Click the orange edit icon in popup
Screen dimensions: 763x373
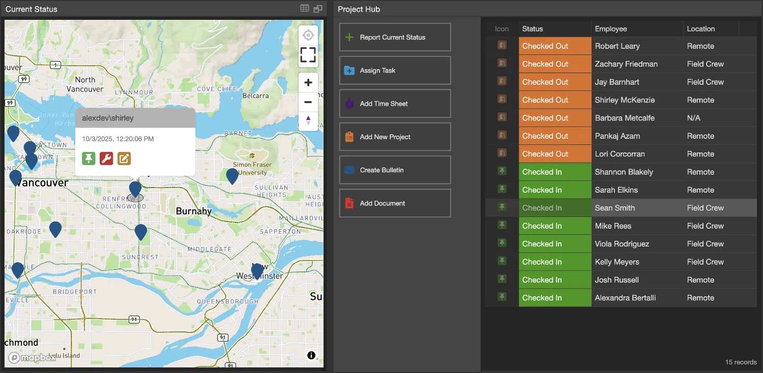pos(124,159)
